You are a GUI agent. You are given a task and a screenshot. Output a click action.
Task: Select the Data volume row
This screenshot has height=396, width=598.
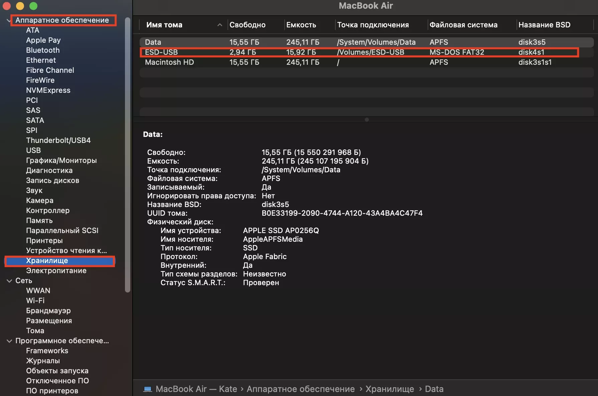click(366, 42)
